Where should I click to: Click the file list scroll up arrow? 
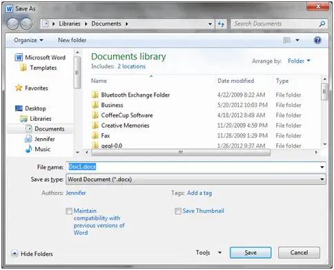[324, 79]
